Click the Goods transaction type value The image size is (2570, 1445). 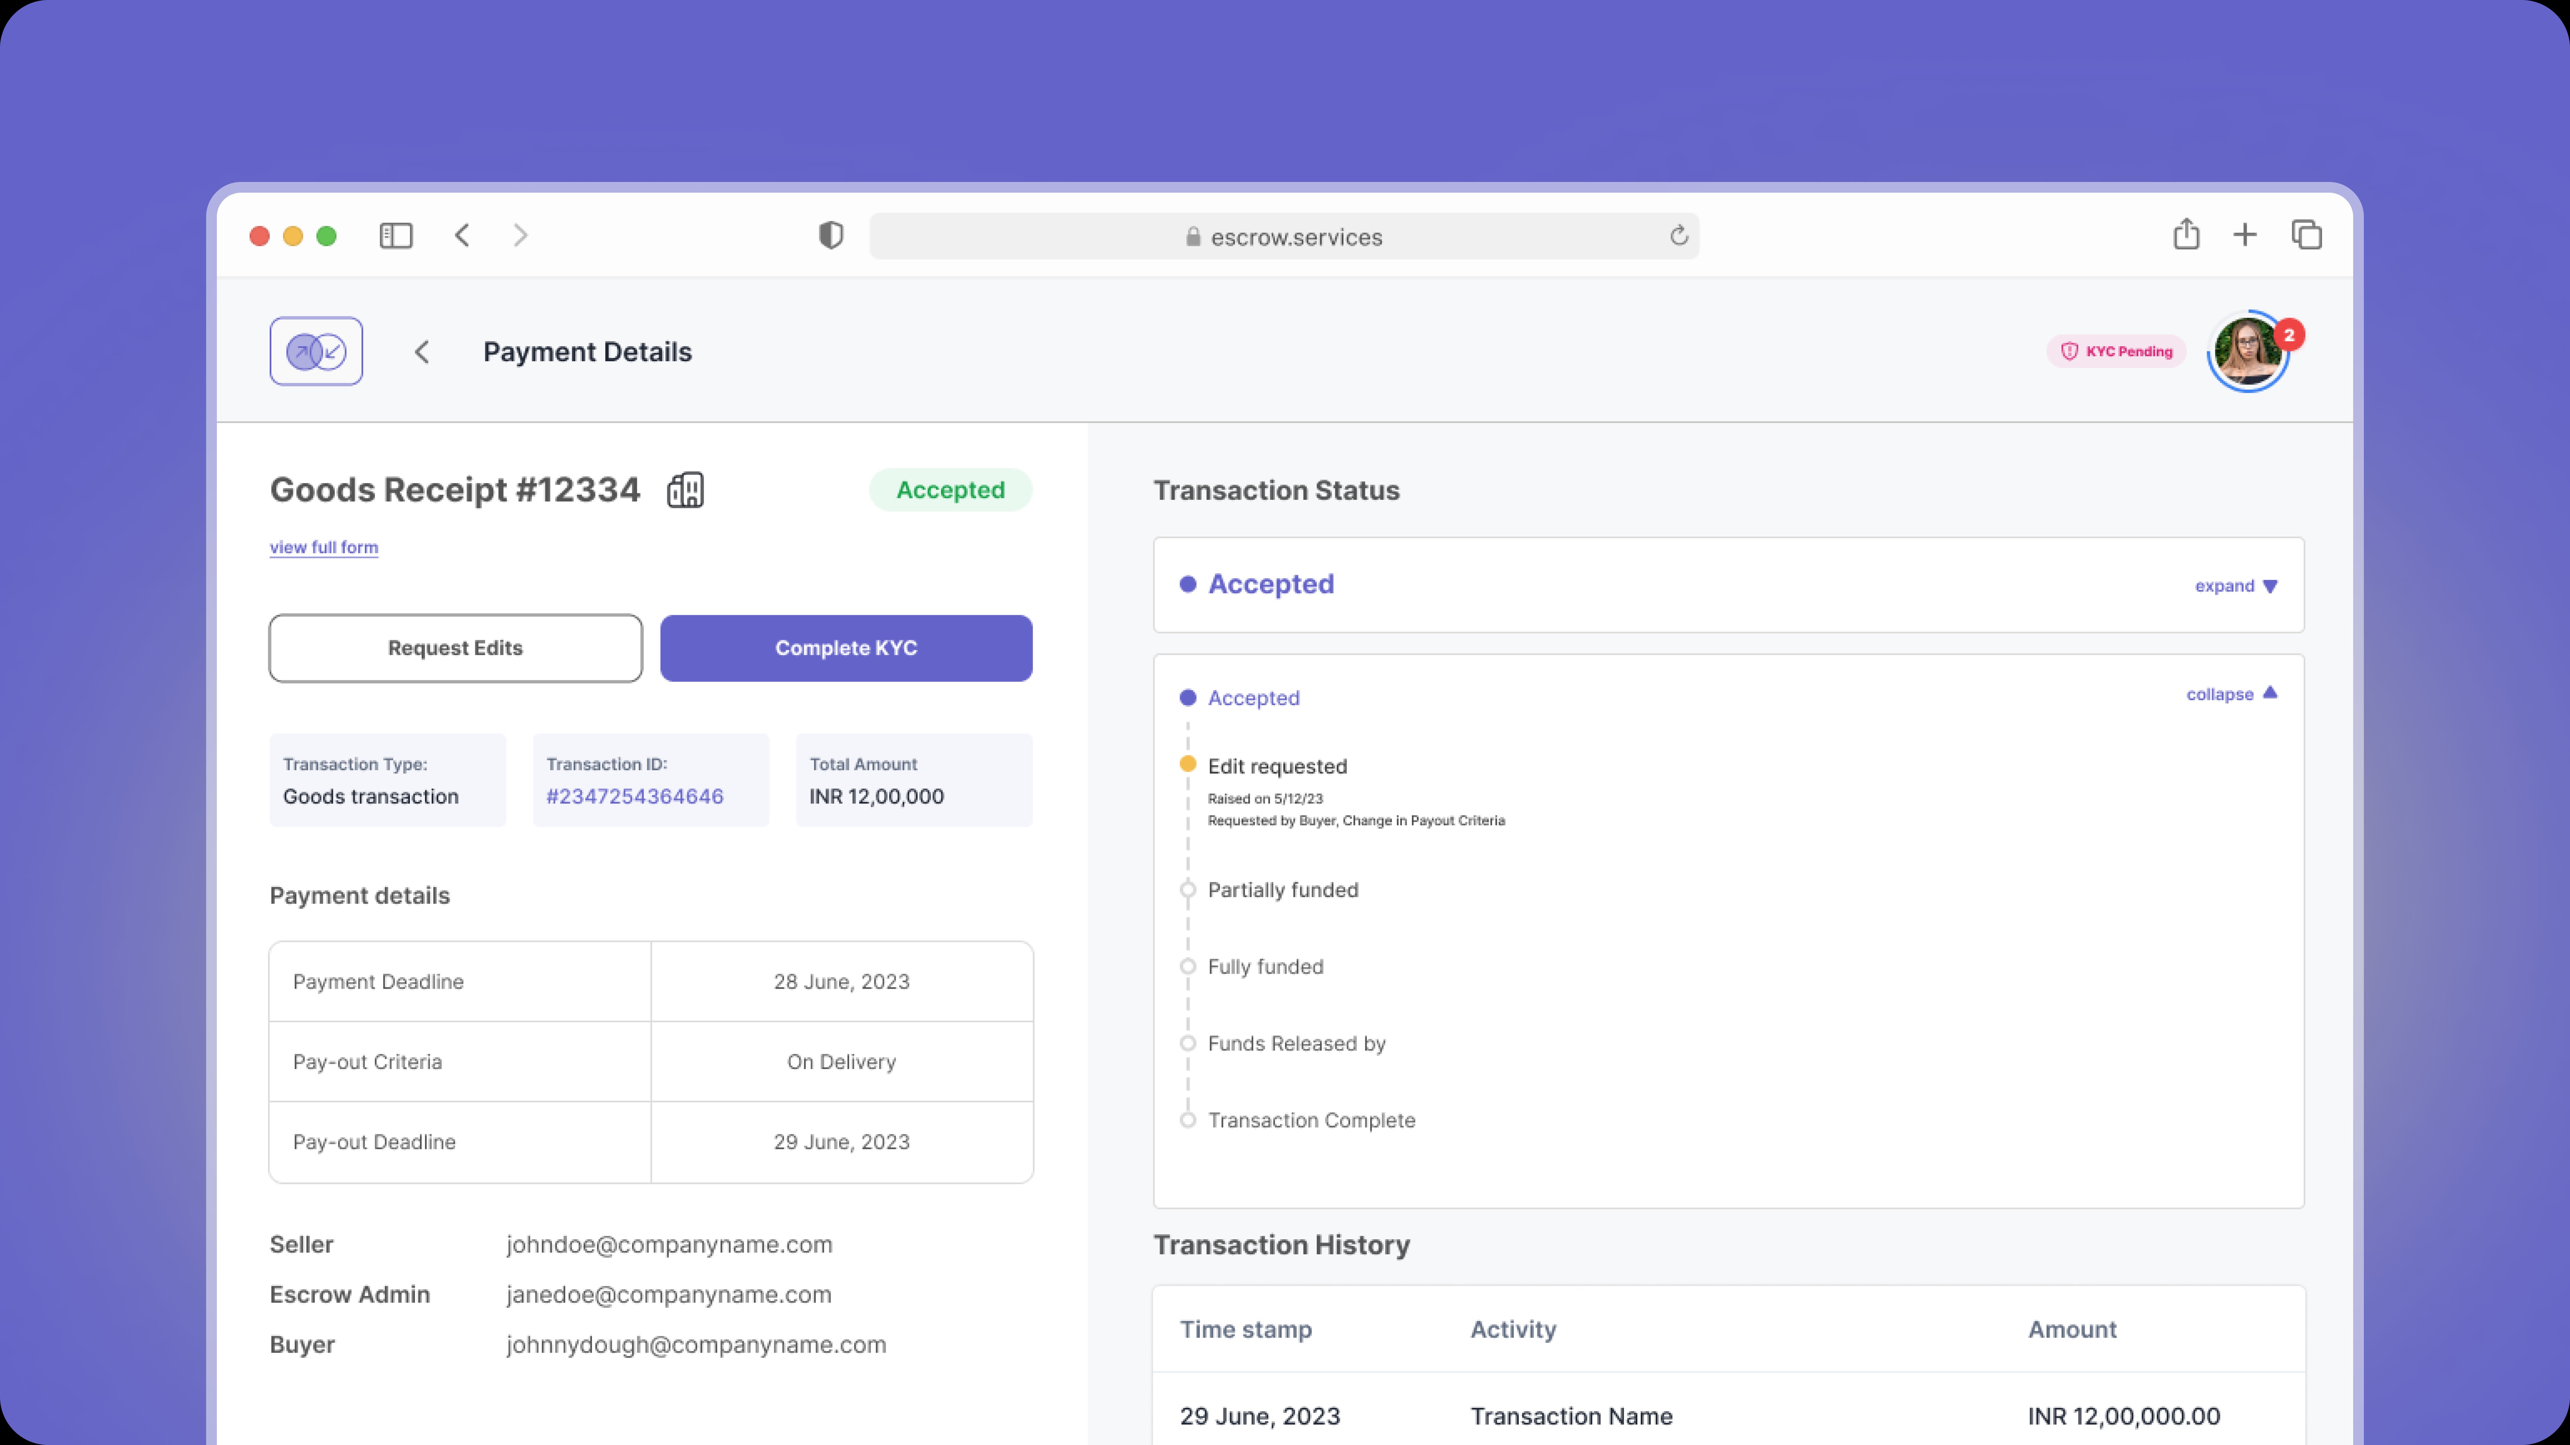click(371, 797)
